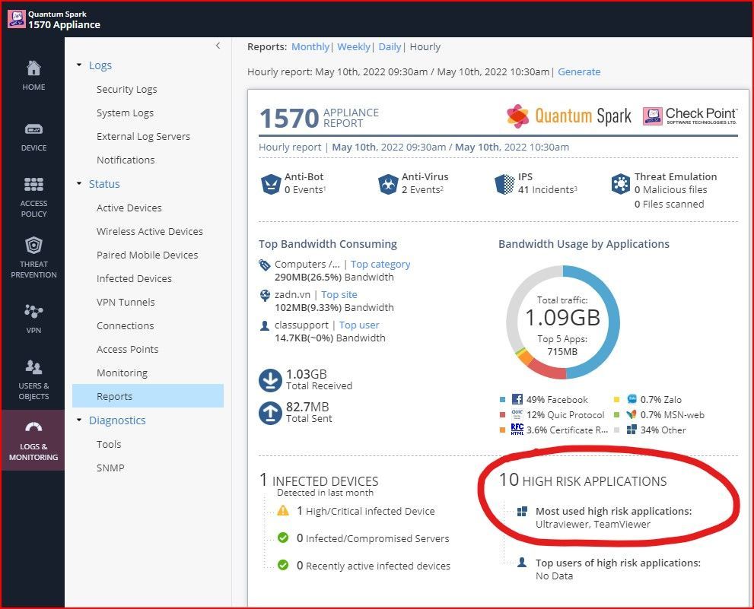Collapse the Status tree section
This screenshot has height=609, width=754.
pos(79,184)
